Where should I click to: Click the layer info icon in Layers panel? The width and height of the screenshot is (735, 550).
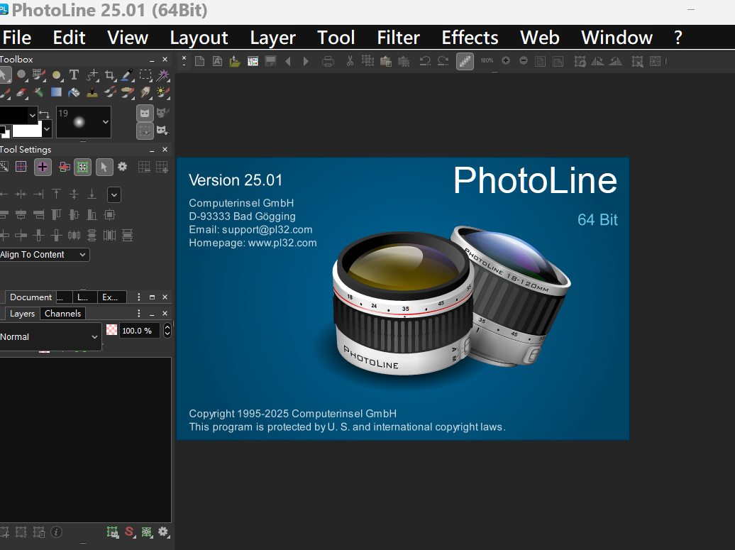click(x=56, y=532)
